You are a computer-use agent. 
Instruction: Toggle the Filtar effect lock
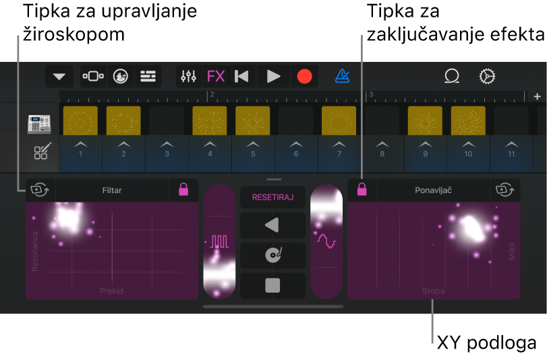click(183, 190)
